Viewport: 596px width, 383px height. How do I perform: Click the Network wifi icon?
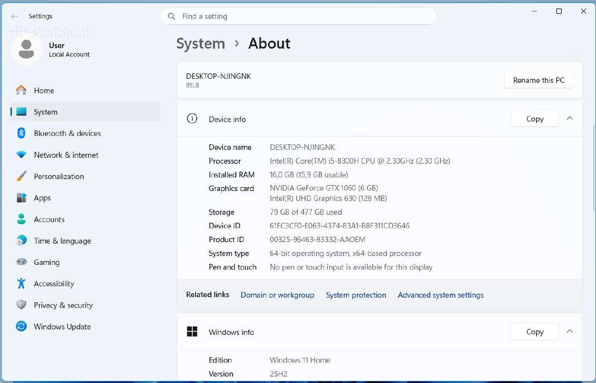point(21,155)
